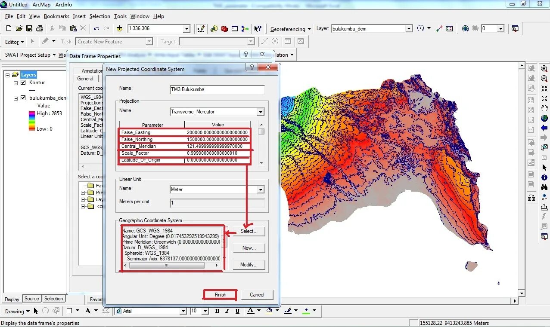Viewport: 550px width, 327px height.
Task: Click the New... button
Action: click(x=249, y=248)
